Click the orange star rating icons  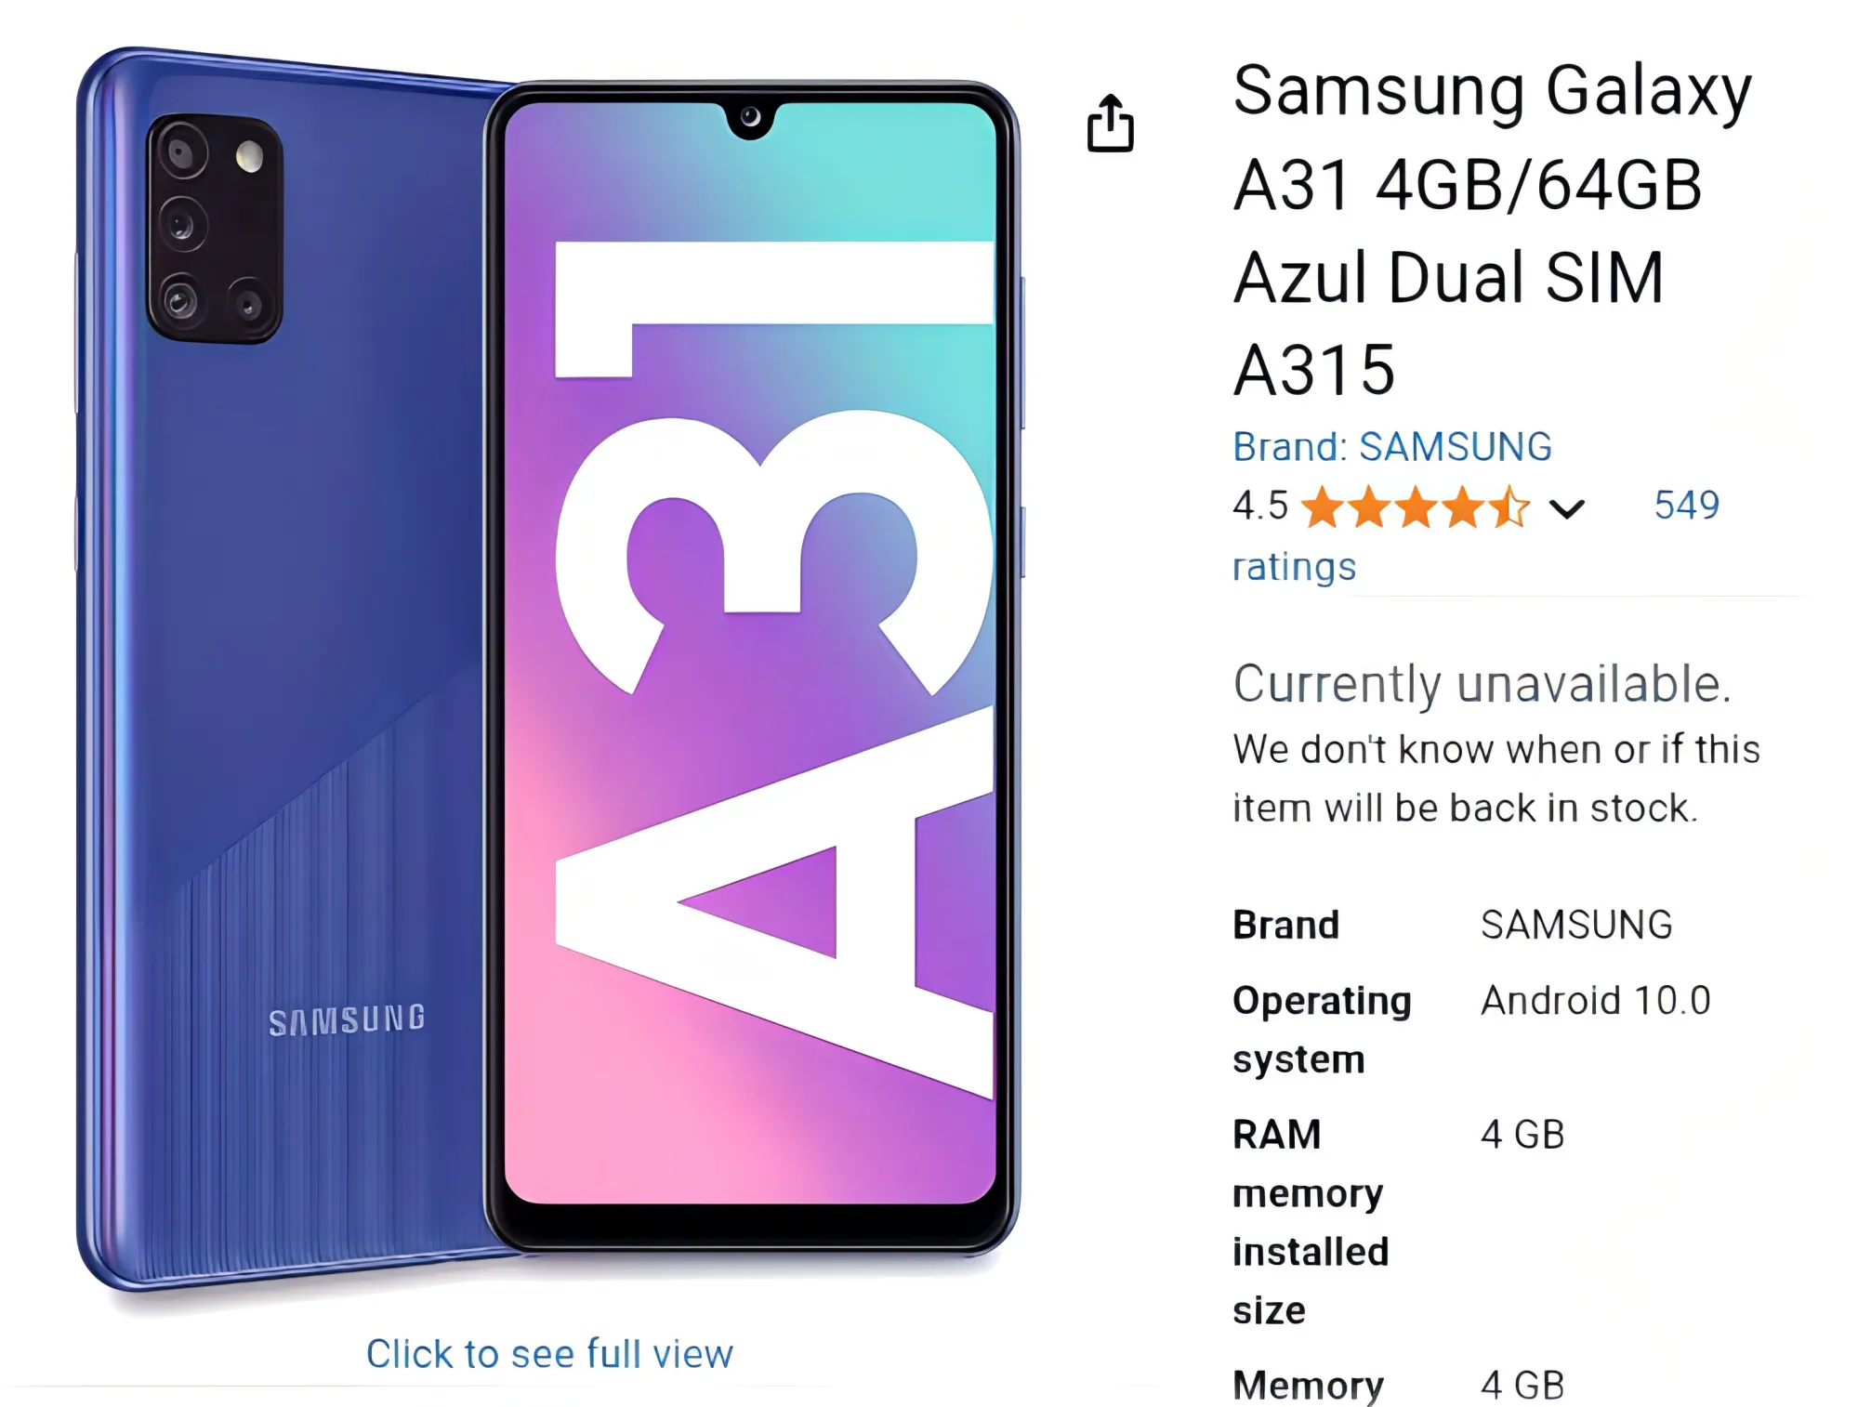pos(1415,507)
